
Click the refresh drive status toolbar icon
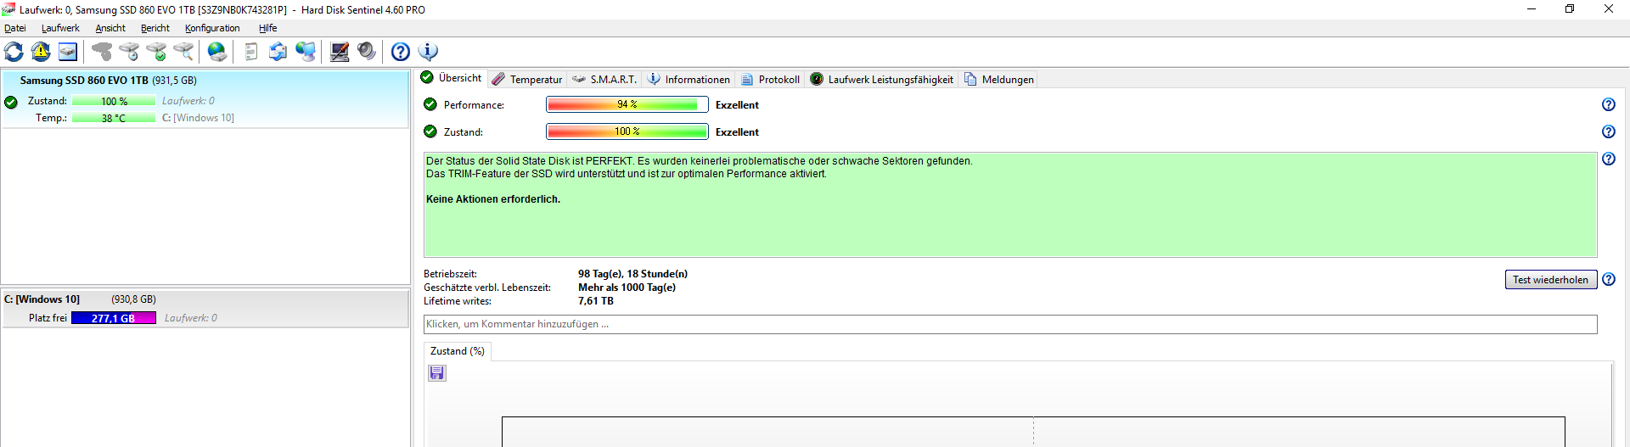point(14,52)
